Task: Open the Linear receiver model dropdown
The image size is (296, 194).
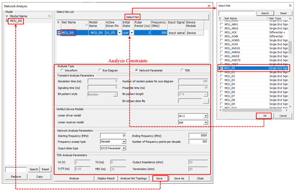Action: click(x=205, y=122)
